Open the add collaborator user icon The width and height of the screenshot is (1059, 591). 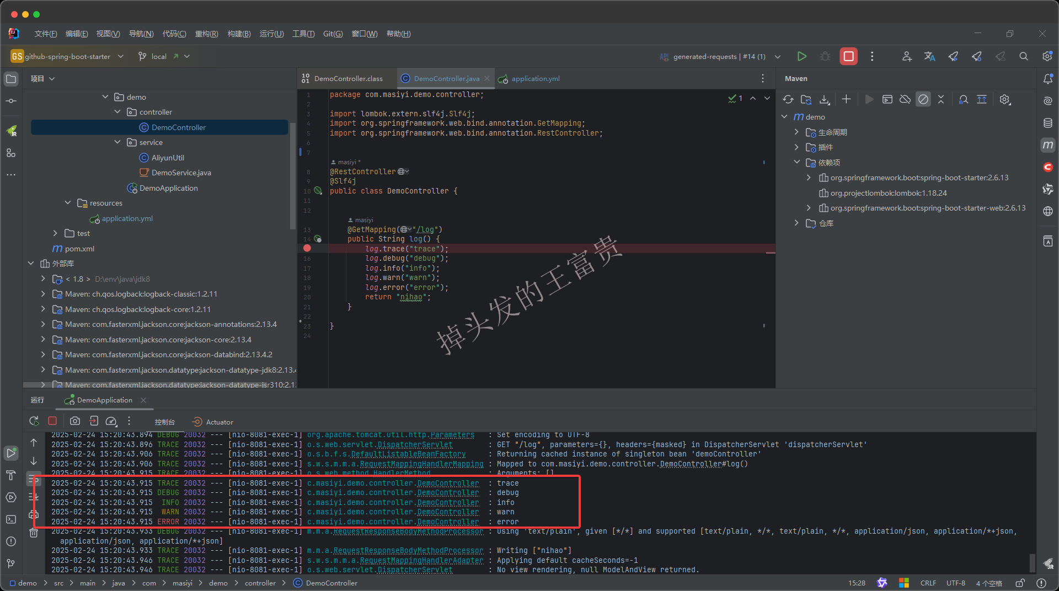click(906, 56)
